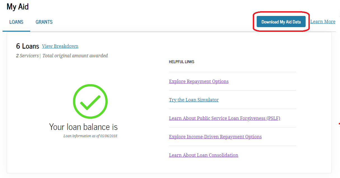Screen dimensions: 340x178
Task: Switch to the LOANS tab
Action: pyautogui.click(x=16, y=22)
